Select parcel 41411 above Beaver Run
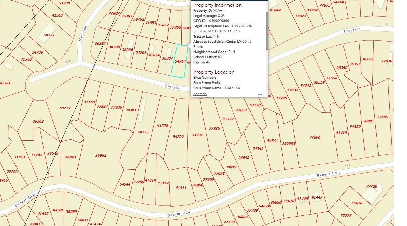This screenshot has width=407, height=226. pos(181,188)
